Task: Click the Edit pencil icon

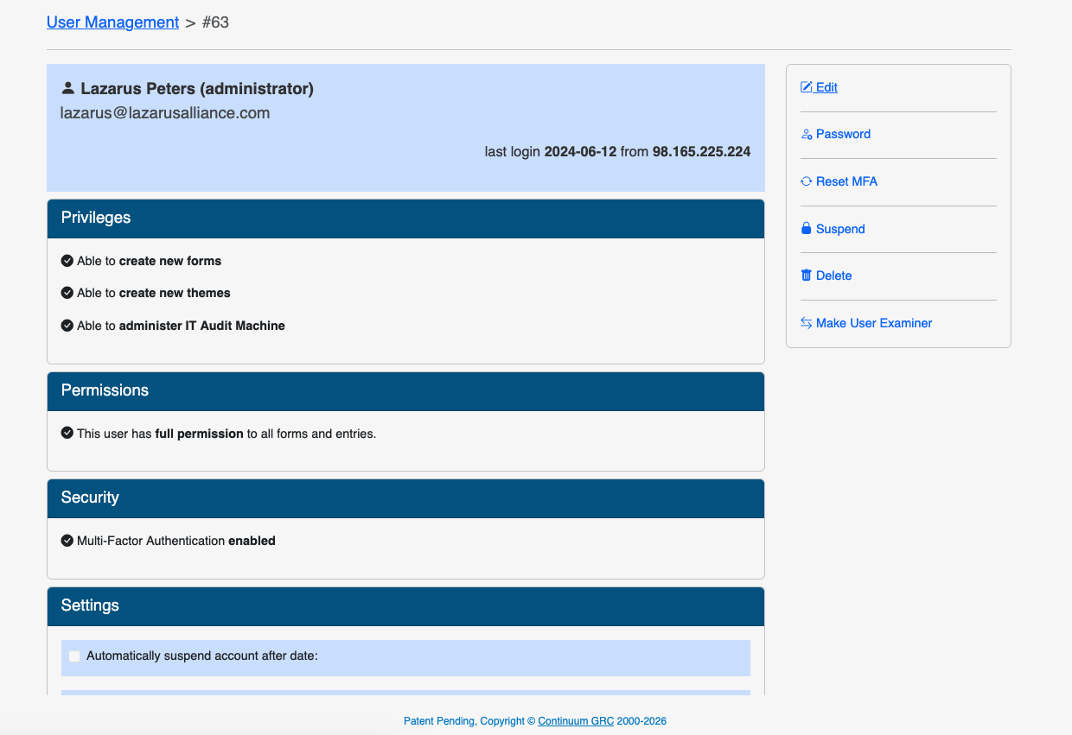Action: click(x=806, y=87)
